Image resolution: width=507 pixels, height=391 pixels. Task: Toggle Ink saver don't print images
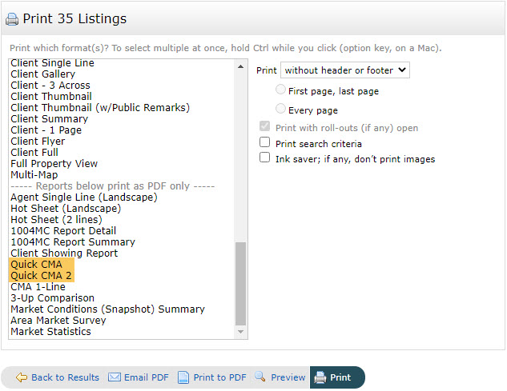tap(265, 158)
